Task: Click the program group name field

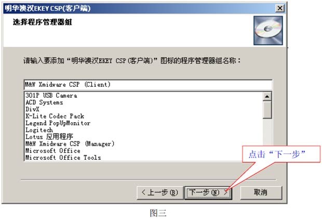Action: coord(148,84)
